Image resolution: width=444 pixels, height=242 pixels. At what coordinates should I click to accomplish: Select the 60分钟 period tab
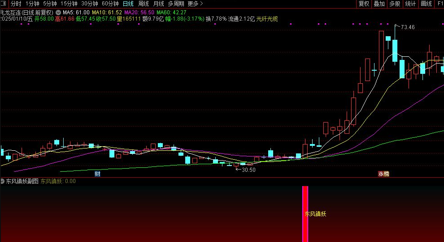110,4
